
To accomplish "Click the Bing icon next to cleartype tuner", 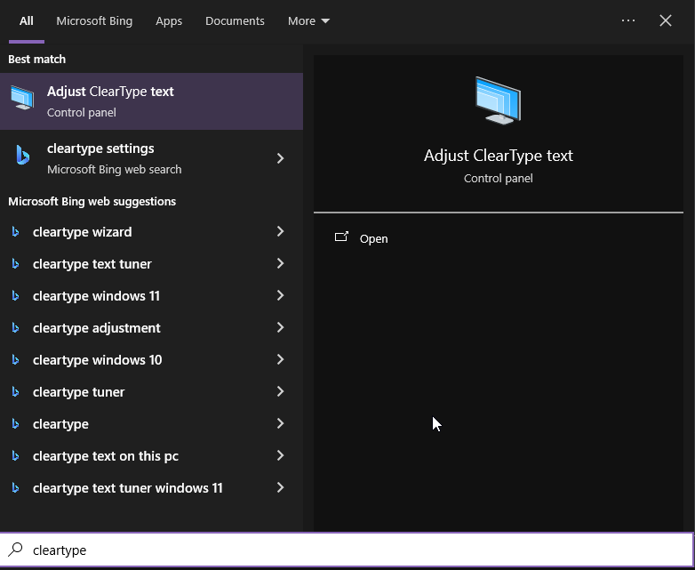I will 15,392.
